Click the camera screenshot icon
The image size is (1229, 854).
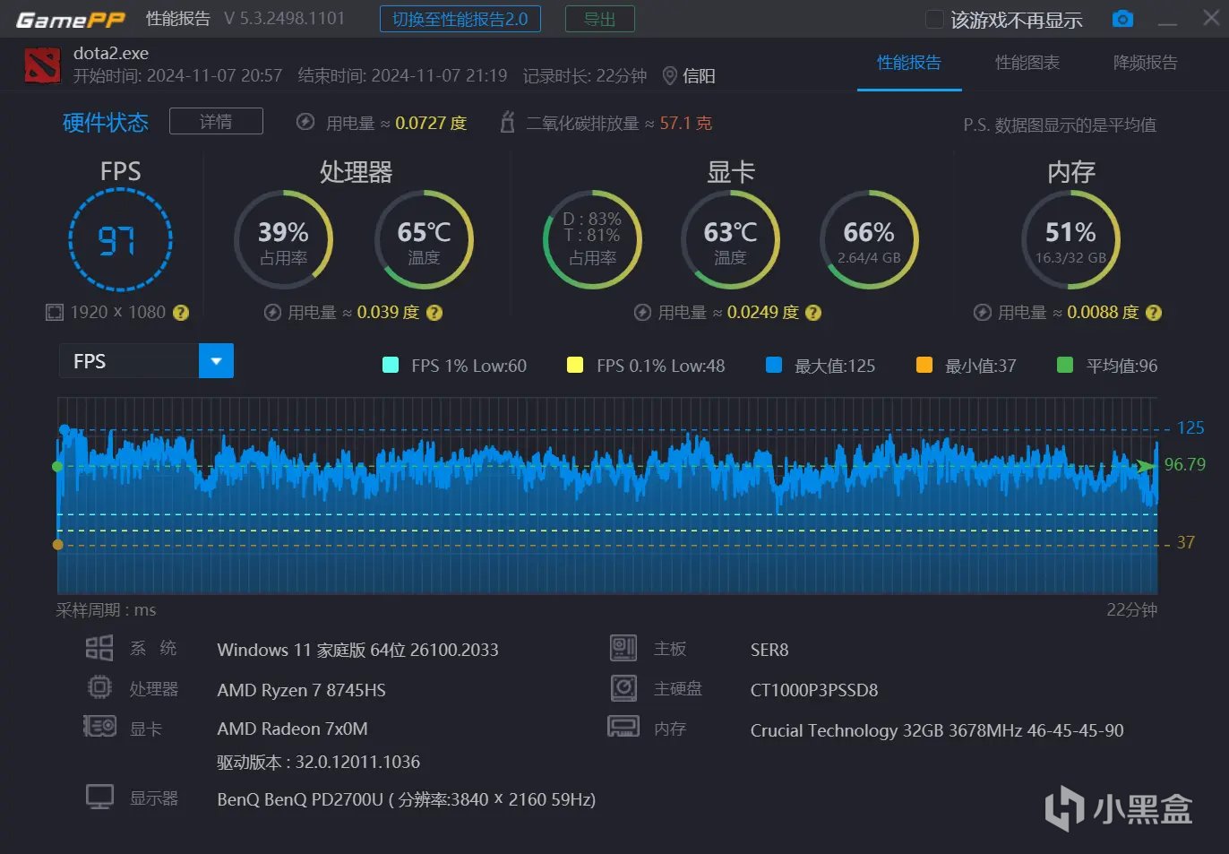pos(1122,19)
